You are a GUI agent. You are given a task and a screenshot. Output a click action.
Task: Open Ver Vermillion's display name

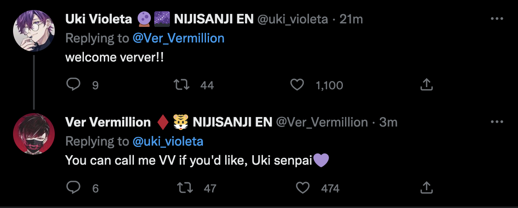click(x=108, y=122)
